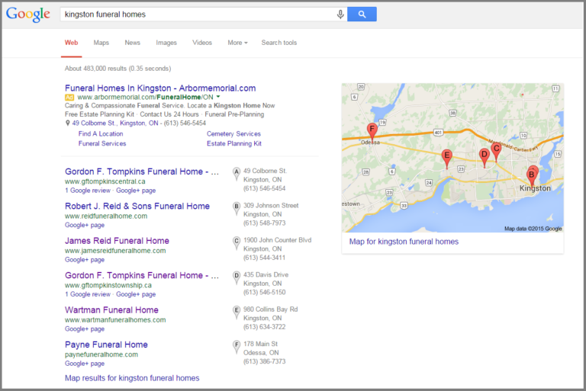Image resolution: width=586 pixels, height=391 pixels.
Task: Switch to the Web tab
Action: [72, 43]
